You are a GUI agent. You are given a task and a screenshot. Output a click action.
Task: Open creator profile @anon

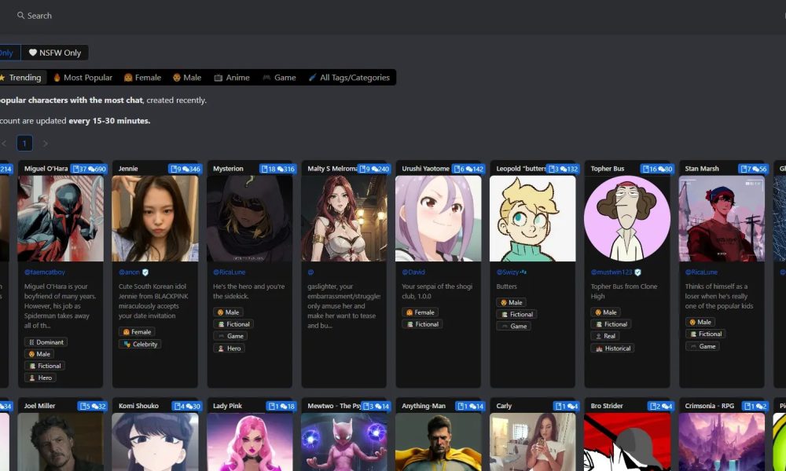coord(129,272)
